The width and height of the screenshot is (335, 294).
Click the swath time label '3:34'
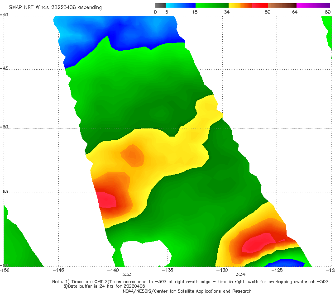point(240,275)
